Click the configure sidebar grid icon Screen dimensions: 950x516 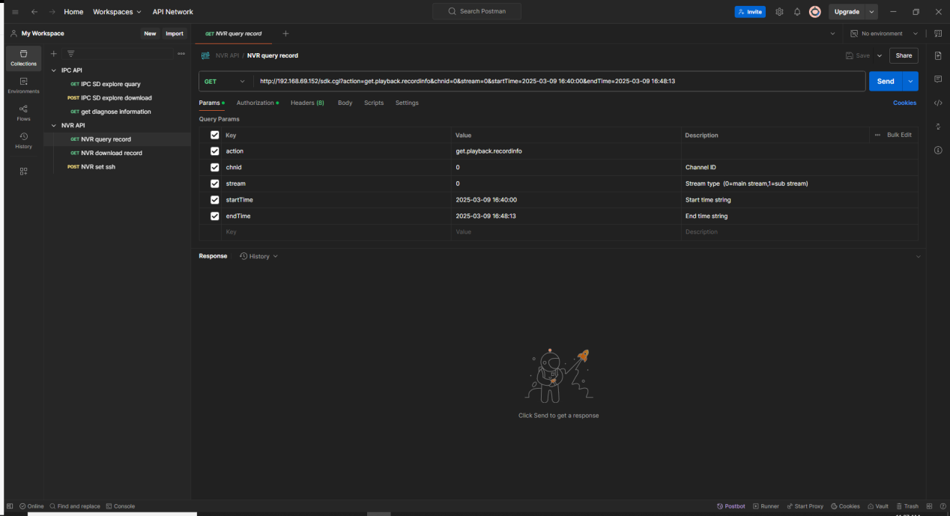23,171
